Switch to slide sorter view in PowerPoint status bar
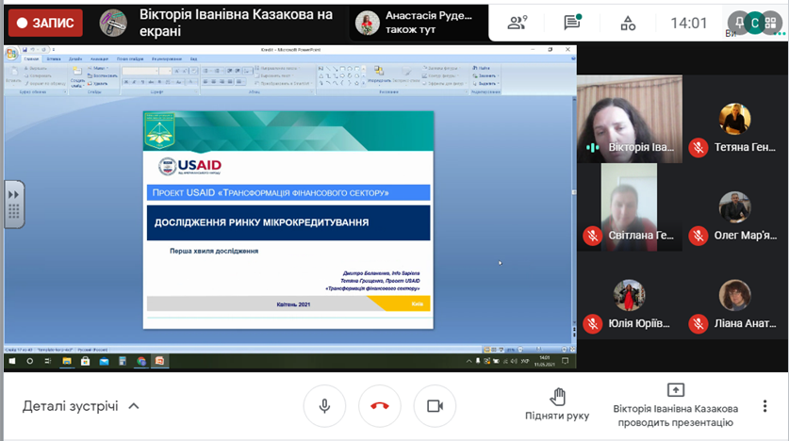This screenshot has width=789, height=441. coord(494,349)
